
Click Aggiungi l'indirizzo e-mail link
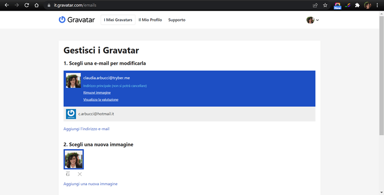(x=86, y=129)
